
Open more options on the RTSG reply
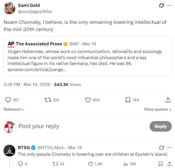tap(169, 148)
